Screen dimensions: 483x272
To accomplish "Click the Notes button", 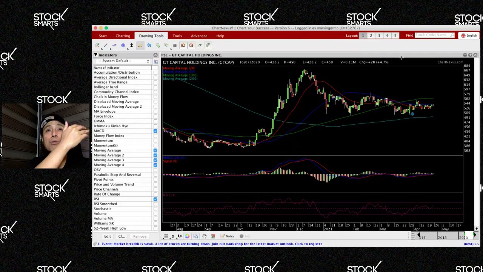I will (x=227, y=236).
